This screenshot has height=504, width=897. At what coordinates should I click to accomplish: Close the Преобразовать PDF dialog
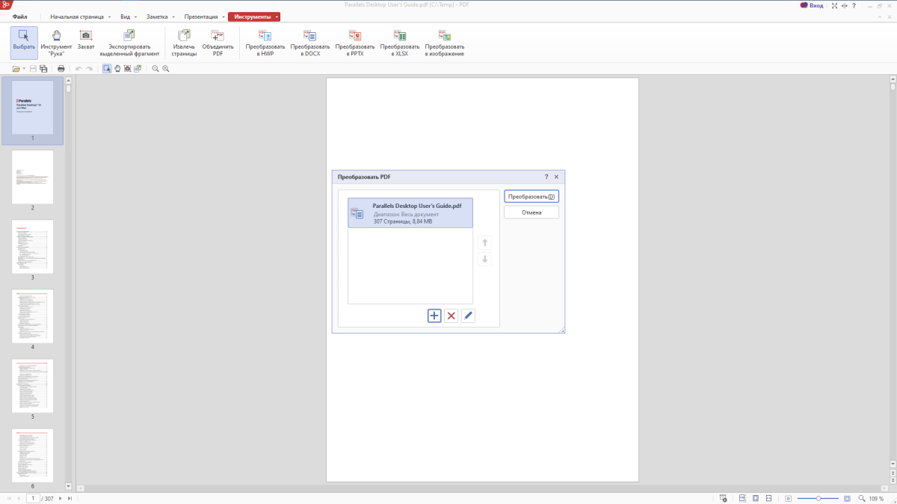pyautogui.click(x=556, y=177)
